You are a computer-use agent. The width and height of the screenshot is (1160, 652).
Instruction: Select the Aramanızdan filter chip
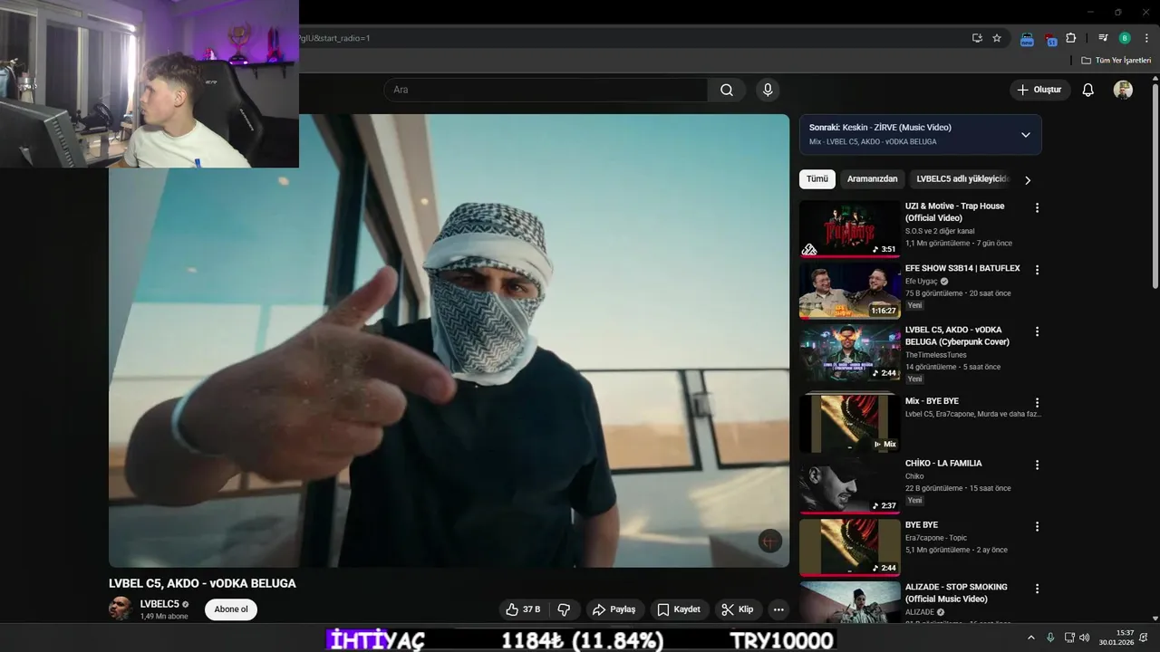[x=872, y=179]
